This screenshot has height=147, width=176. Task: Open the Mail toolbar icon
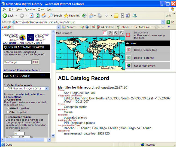(91, 15)
